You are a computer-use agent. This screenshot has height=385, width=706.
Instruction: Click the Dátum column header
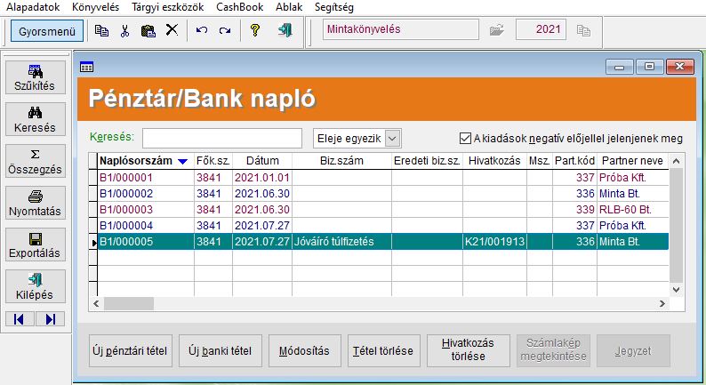pos(262,161)
